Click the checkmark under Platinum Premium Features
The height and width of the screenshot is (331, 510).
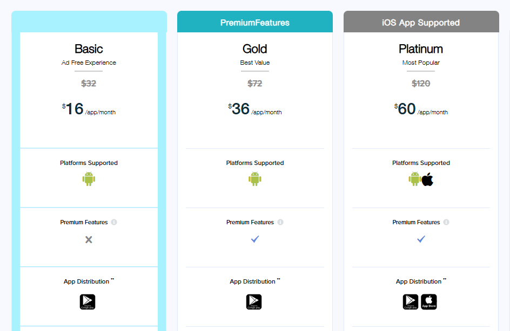point(421,239)
